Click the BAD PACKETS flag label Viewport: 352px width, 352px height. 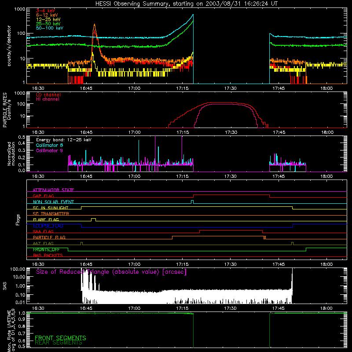(x=48, y=255)
